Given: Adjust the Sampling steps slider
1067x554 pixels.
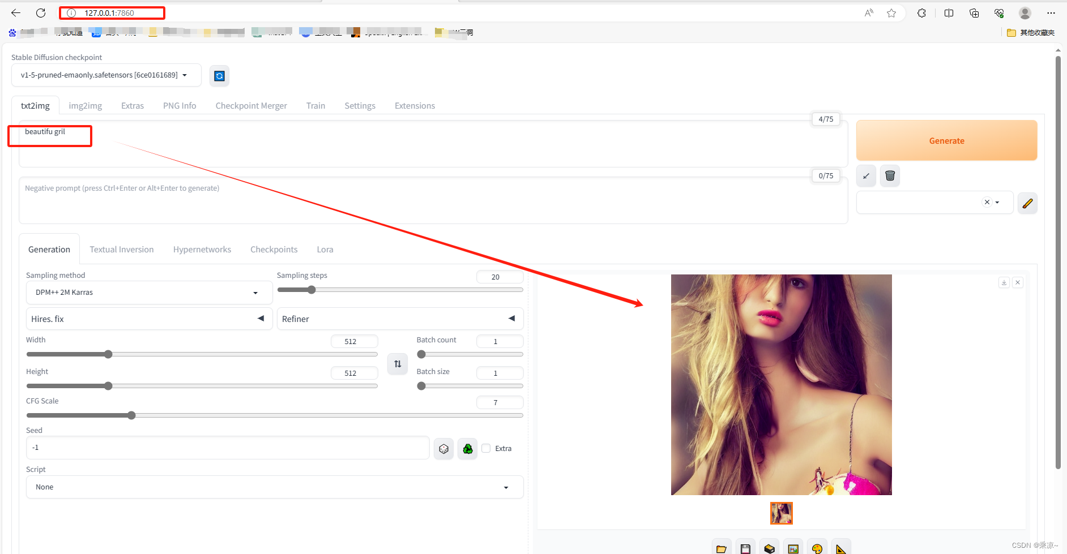Looking at the screenshot, I should (x=400, y=290).
